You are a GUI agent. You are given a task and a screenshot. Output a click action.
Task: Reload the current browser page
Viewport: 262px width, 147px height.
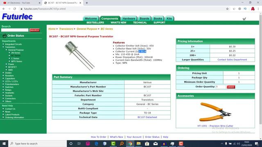coord(15,9)
